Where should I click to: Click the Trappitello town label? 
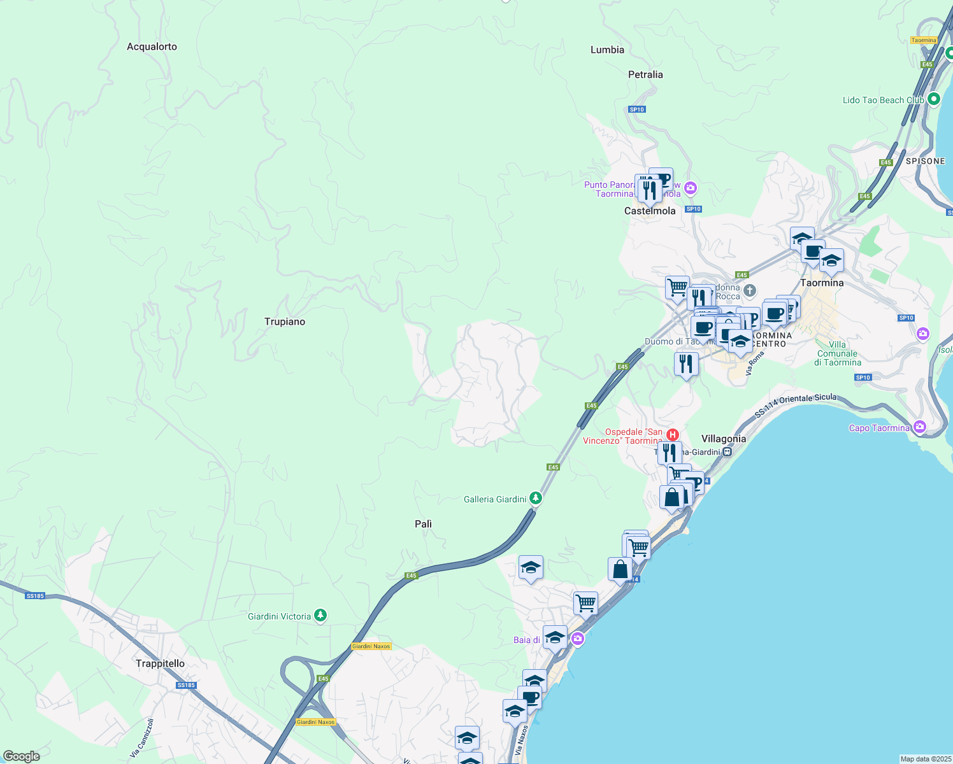coord(160,663)
